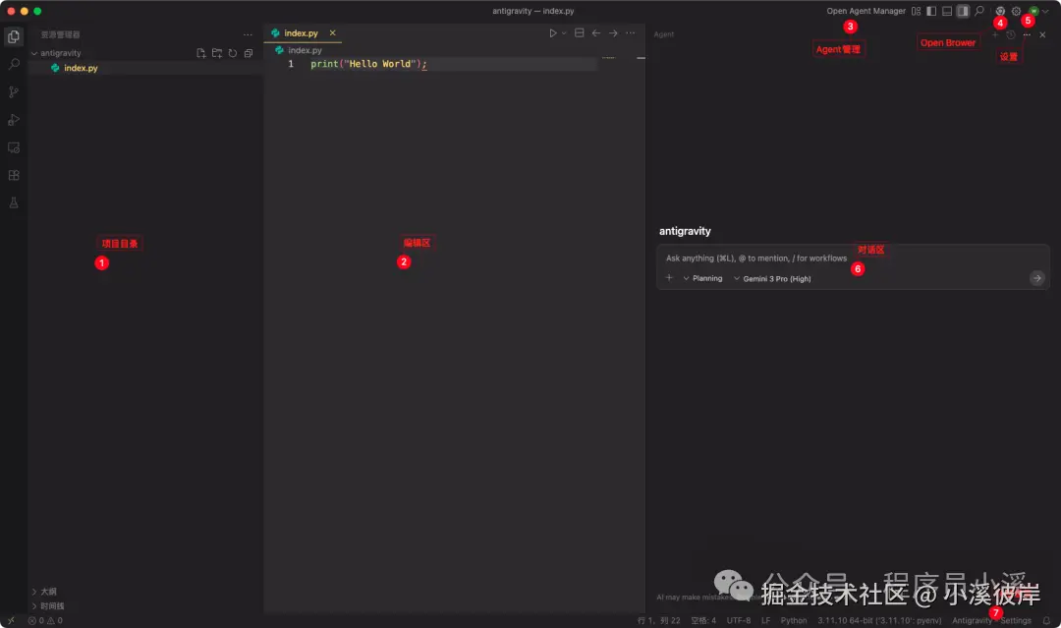Open agent conversation history
Screen dimensions: 1061x628
coord(1011,34)
